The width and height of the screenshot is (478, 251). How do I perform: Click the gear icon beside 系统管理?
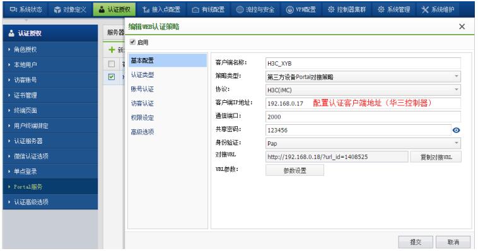(381, 9)
